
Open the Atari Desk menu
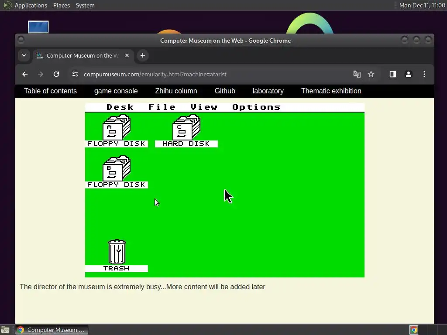click(120, 107)
